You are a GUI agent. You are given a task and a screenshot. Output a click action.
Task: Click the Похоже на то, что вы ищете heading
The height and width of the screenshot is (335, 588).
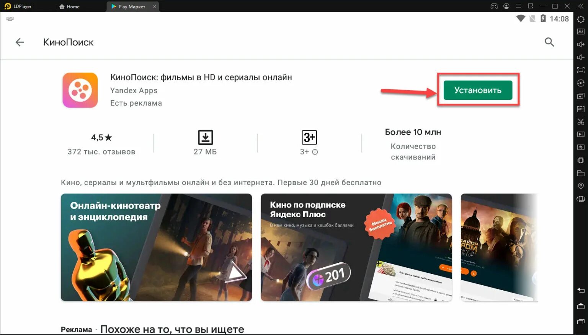(172, 329)
